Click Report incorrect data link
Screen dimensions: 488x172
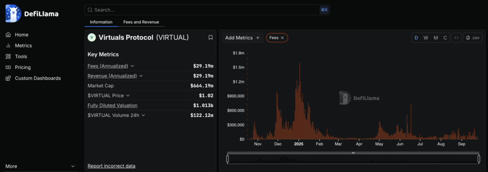pyautogui.click(x=112, y=166)
